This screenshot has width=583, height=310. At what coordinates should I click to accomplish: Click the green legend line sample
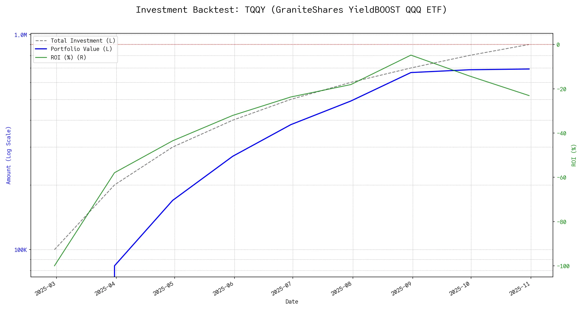[x=41, y=57]
